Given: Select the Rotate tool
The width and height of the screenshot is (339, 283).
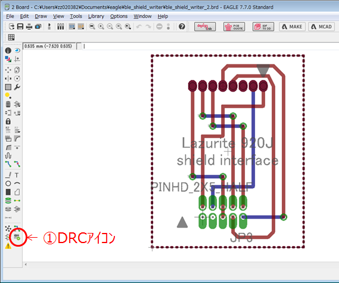Looking at the screenshot, I should 17,78.
